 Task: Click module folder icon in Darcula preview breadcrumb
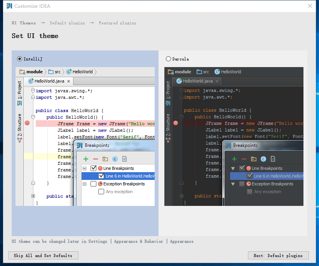coord(171,72)
